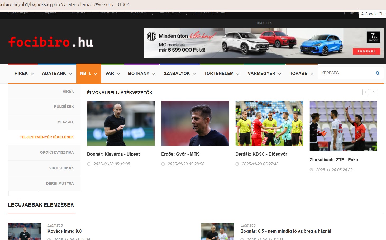Expand the ADATBANK dropdown menu
Viewport: 386px width, 240px height.
(x=57, y=74)
